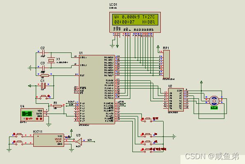245x164 pixels.
Task: Toggle the reset push button below C1
Action: tap(43, 97)
